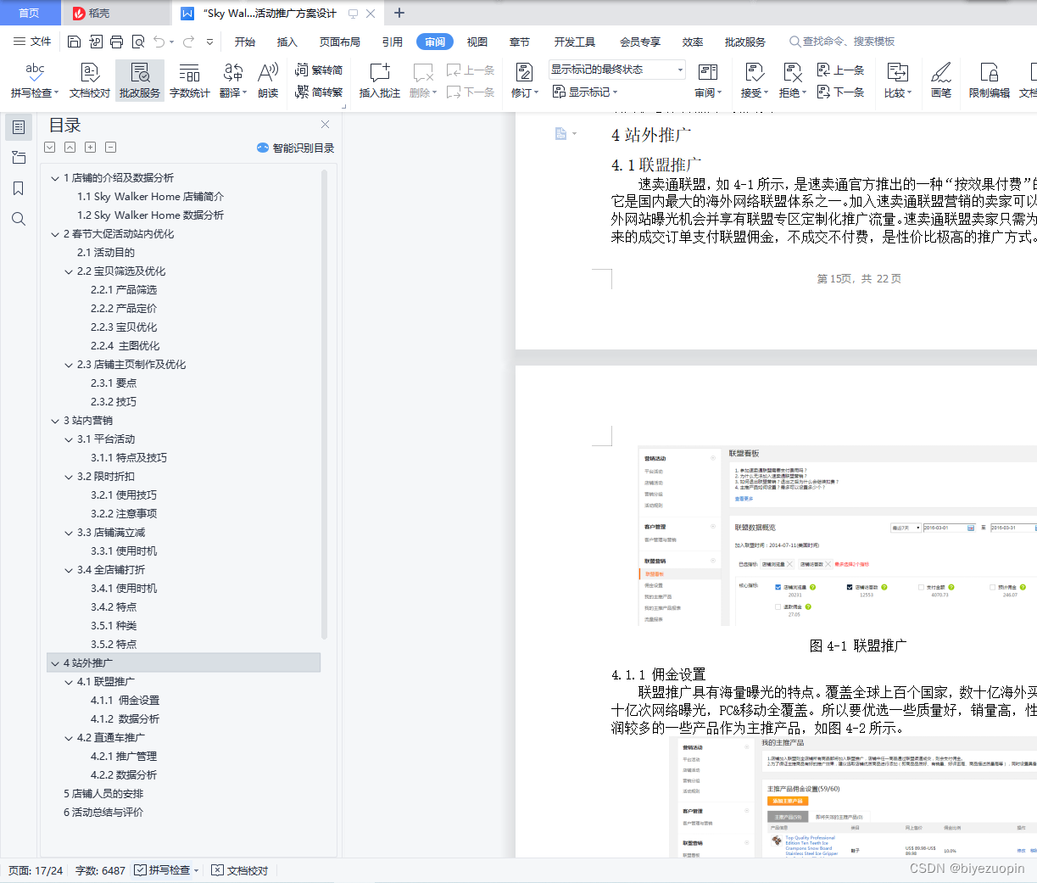This screenshot has height=883, width=1037.
Task: Toggle 店铺访客数 checkbox in embedded screenshot
Action: 850,587
